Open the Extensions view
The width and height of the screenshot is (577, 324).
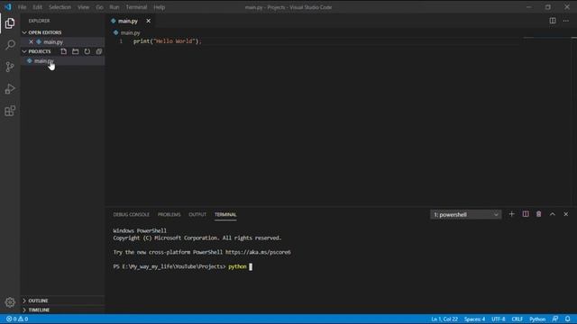point(10,111)
